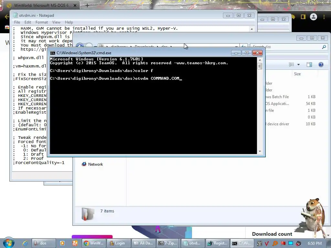Open Chrome profile avatar icon

314,17
